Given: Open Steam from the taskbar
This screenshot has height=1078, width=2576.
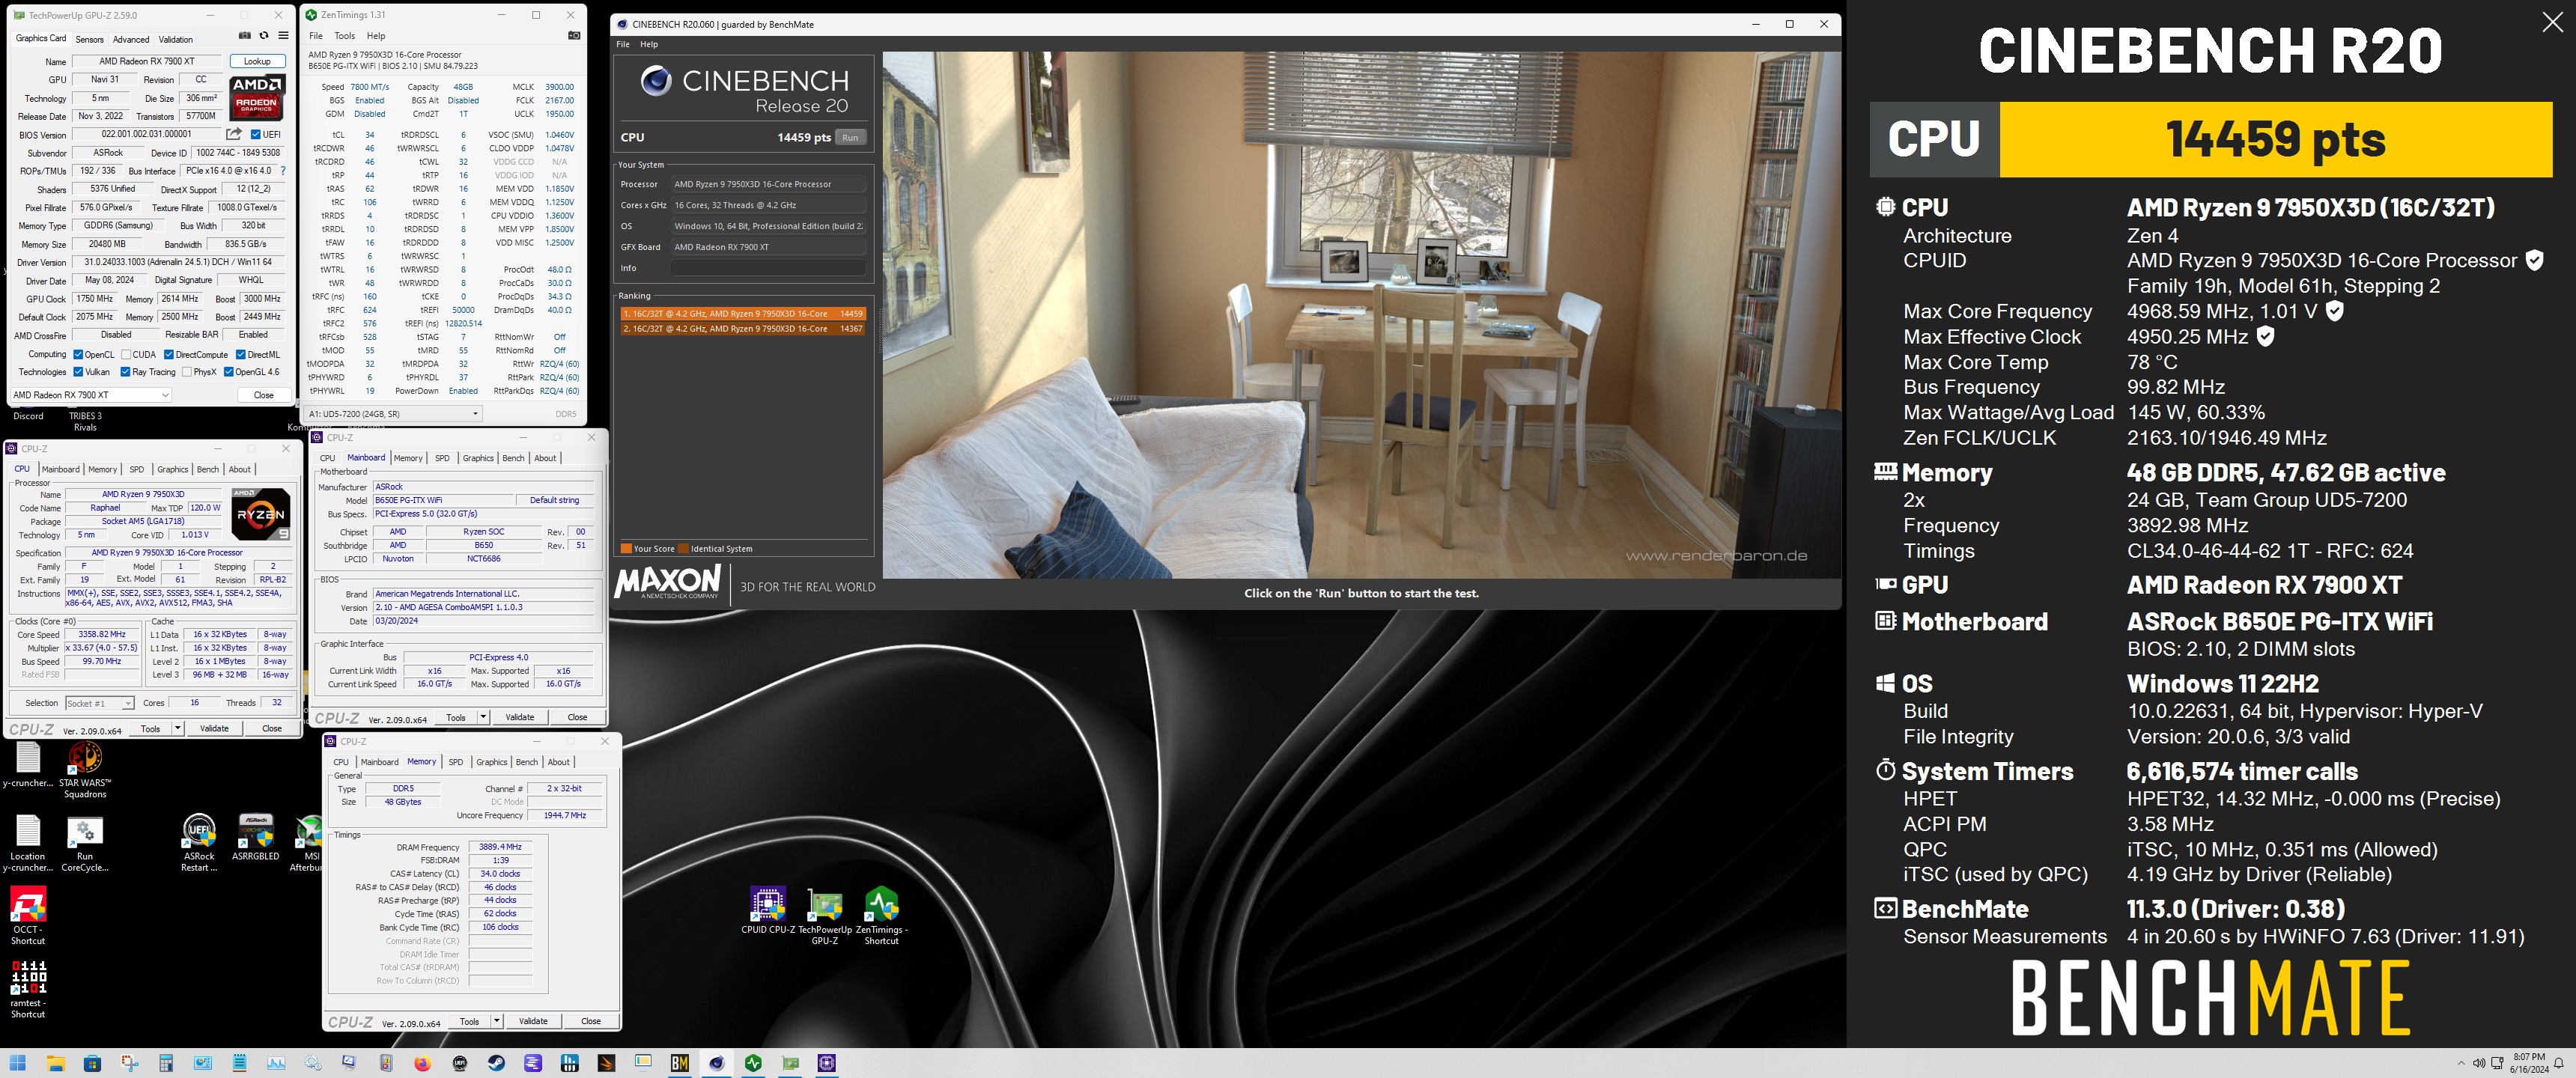Looking at the screenshot, I should tap(496, 1063).
